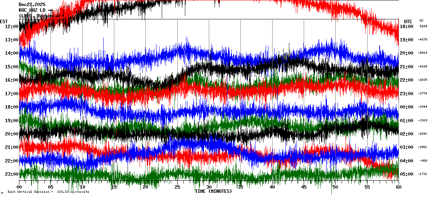This screenshot has height=197, width=429.
Task: Click the EST column header
Action: 4,21
